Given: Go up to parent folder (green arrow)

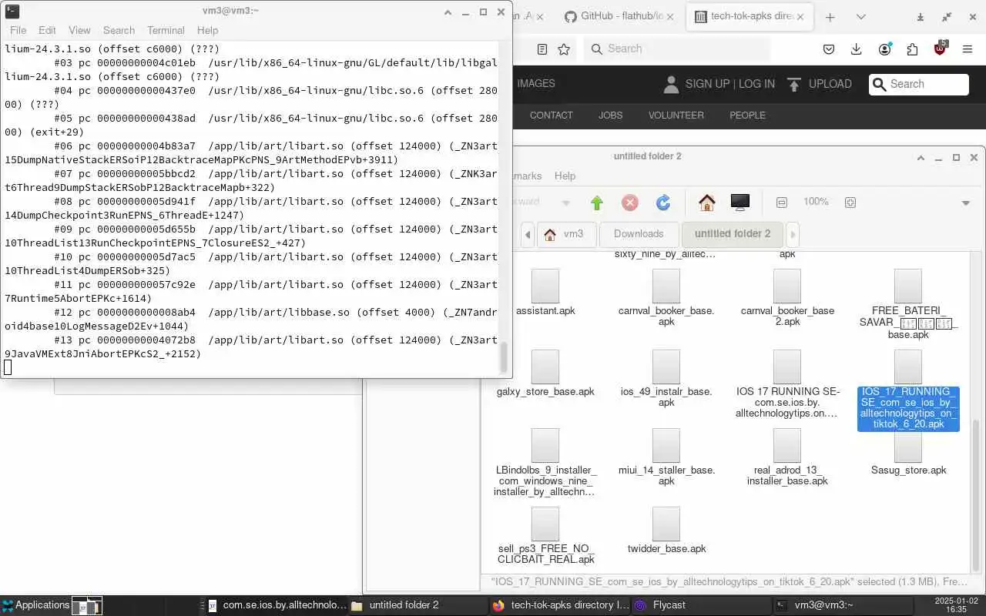Looking at the screenshot, I should [x=597, y=203].
